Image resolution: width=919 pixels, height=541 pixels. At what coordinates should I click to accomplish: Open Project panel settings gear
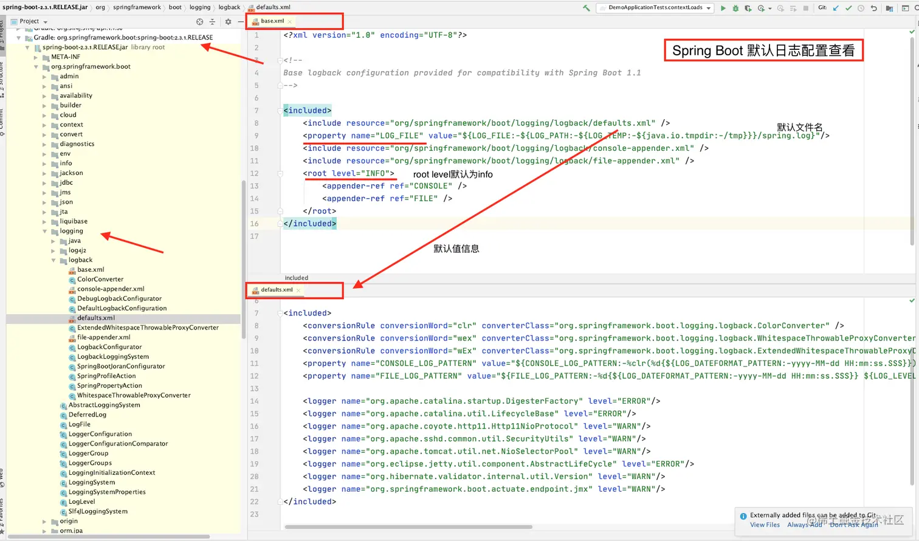228,21
